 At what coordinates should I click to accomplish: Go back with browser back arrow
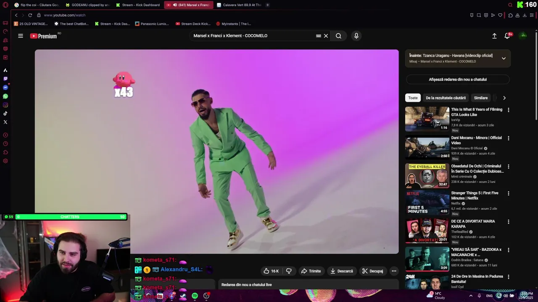click(16, 15)
